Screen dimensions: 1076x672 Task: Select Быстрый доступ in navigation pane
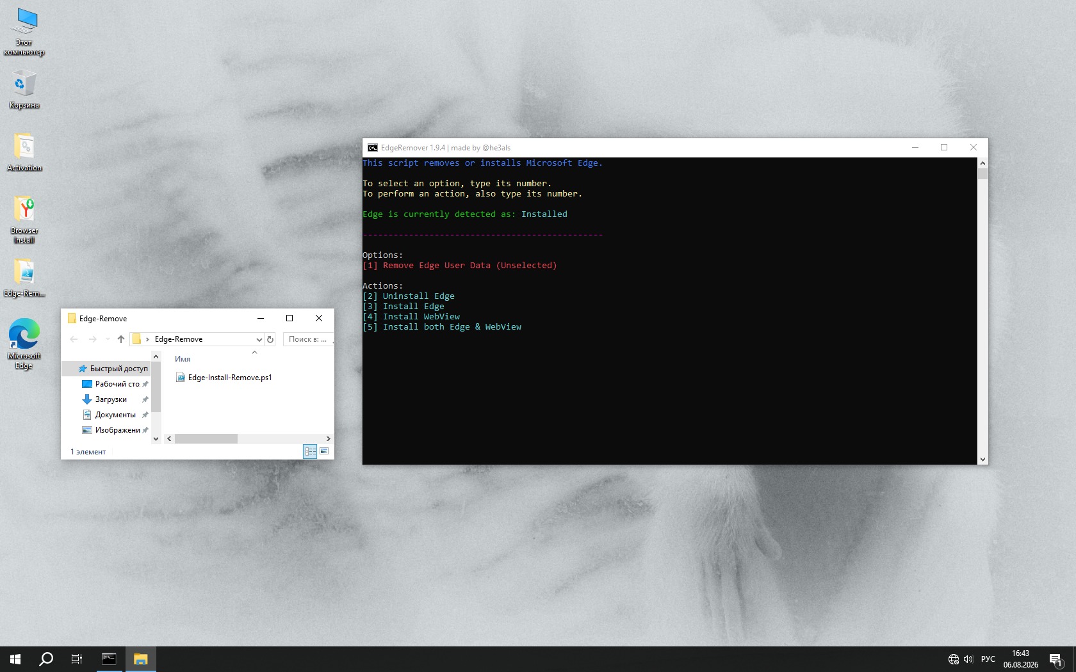click(113, 369)
